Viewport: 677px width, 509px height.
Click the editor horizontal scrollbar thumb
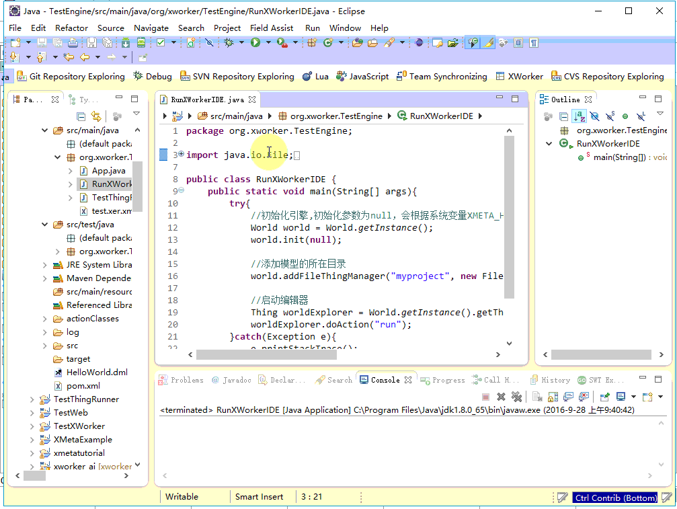266,355
